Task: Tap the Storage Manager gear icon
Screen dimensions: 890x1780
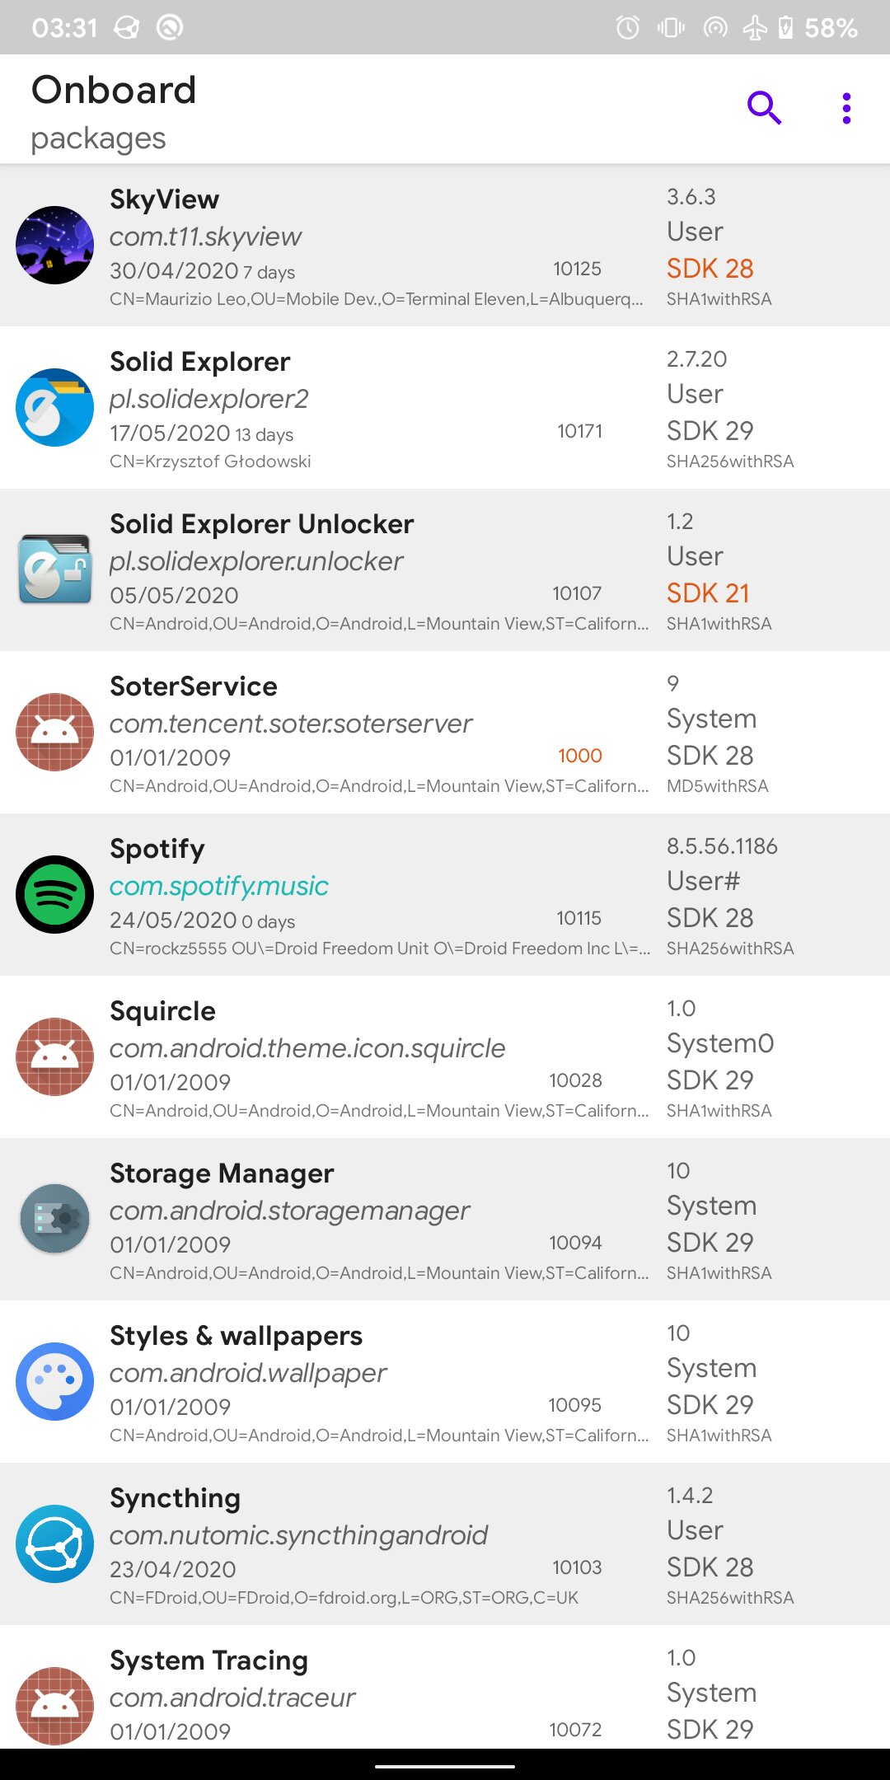Action: pos(55,1219)
